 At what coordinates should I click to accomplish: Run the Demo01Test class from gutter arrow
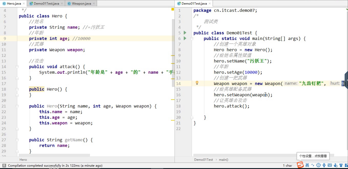pos(185,33)
